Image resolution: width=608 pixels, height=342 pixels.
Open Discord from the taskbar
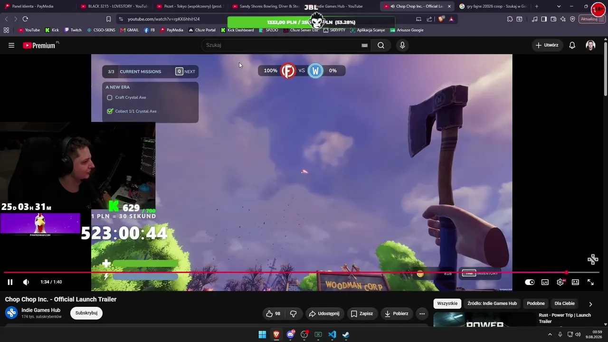[290, 334]
